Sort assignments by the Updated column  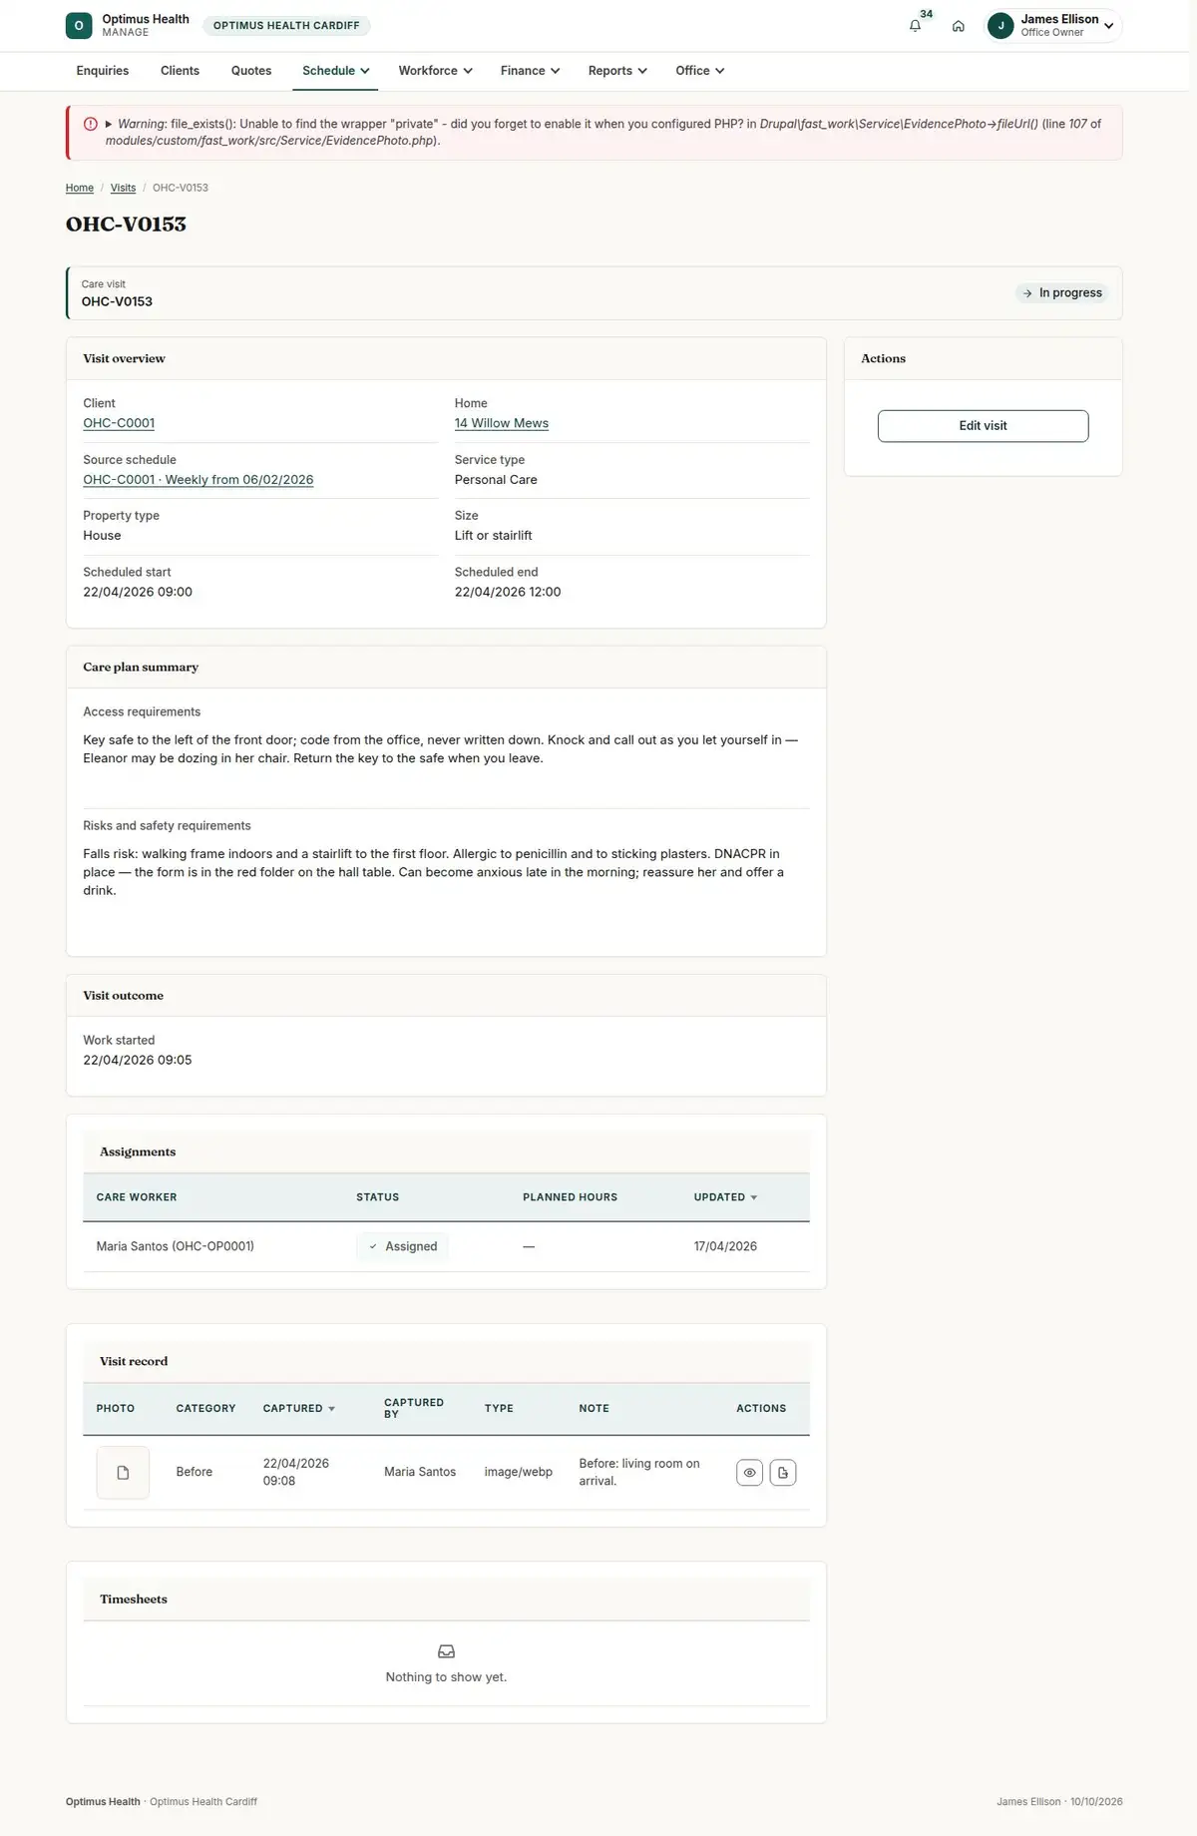pyautogui.click(x=725, y=1197)
